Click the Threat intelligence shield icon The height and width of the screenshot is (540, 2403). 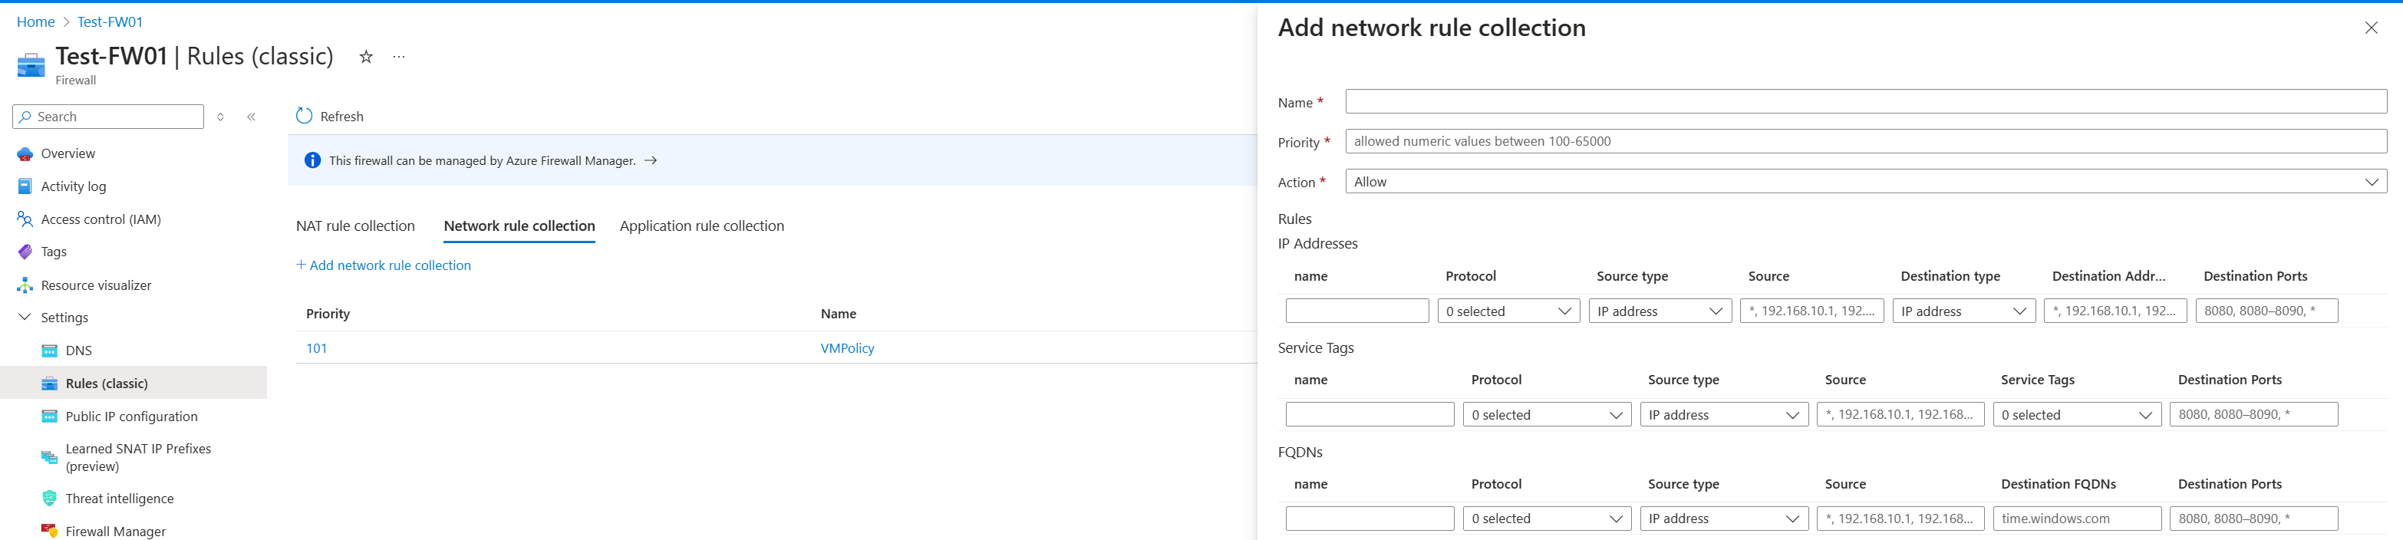click(49, 499)
